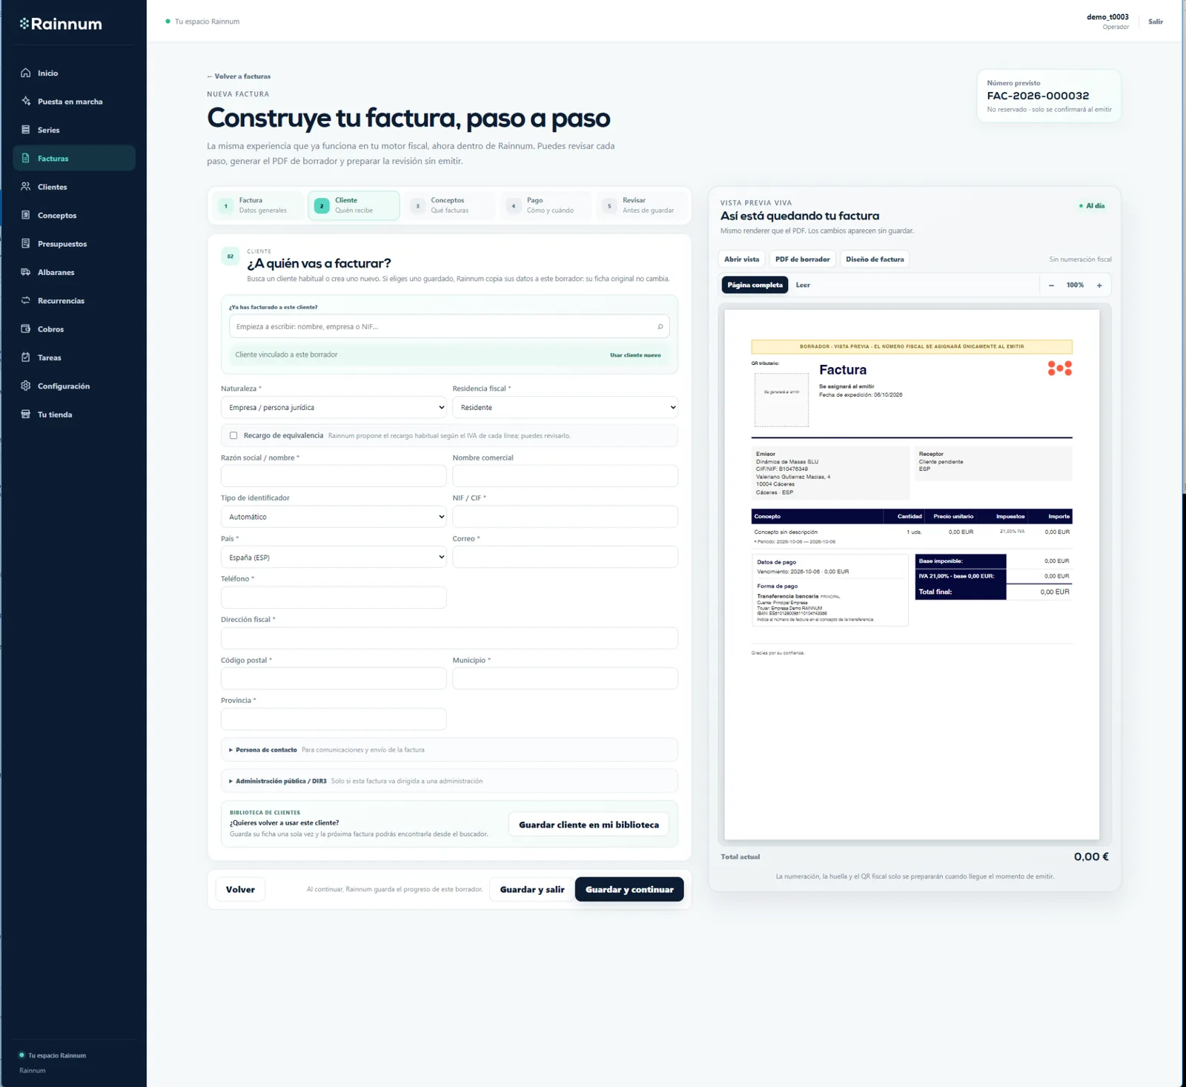The width and height of the screenshot is (1186, 1087).
Task: Click the Albaranes truck icon in sidebar
Action: (x=26, y=272)
